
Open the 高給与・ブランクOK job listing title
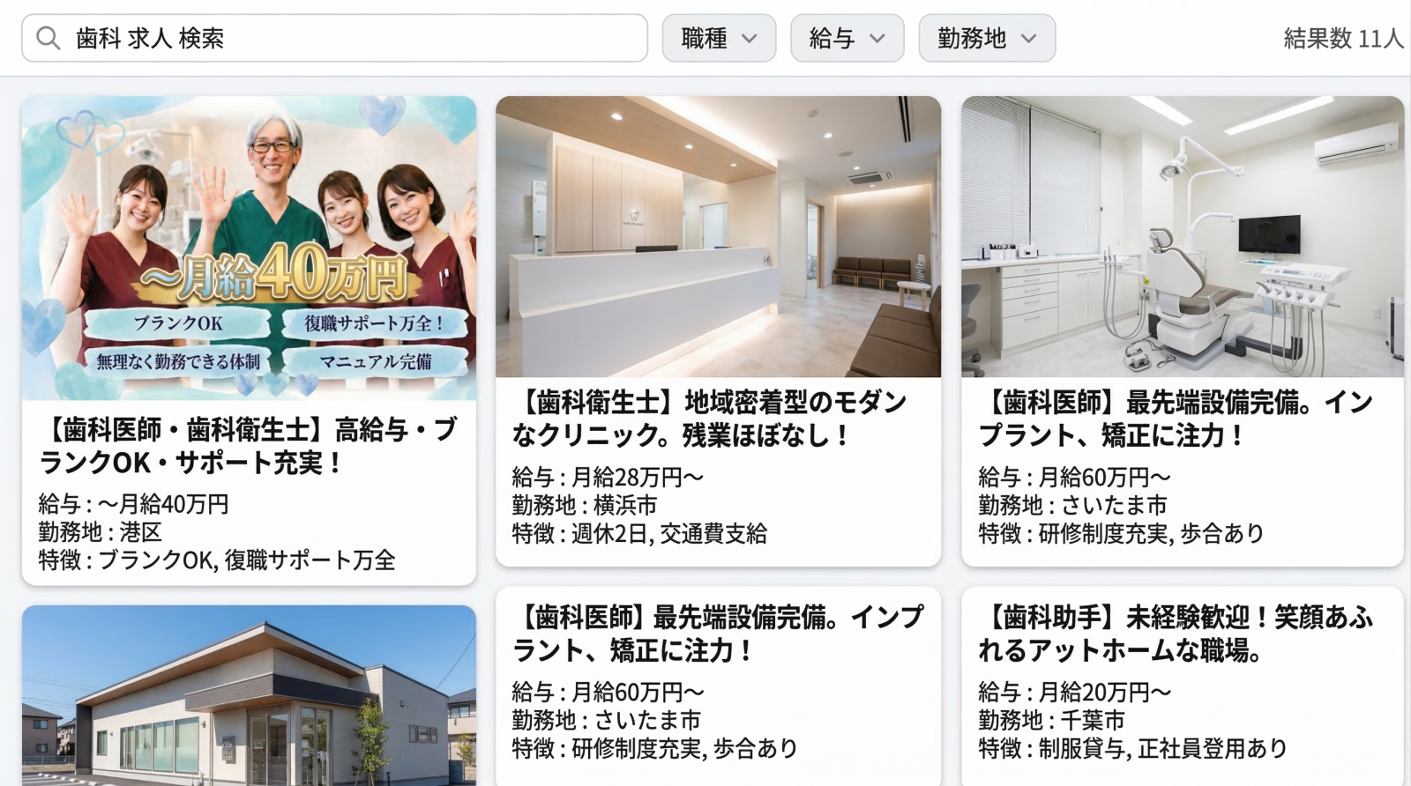[x=249, y=446]
